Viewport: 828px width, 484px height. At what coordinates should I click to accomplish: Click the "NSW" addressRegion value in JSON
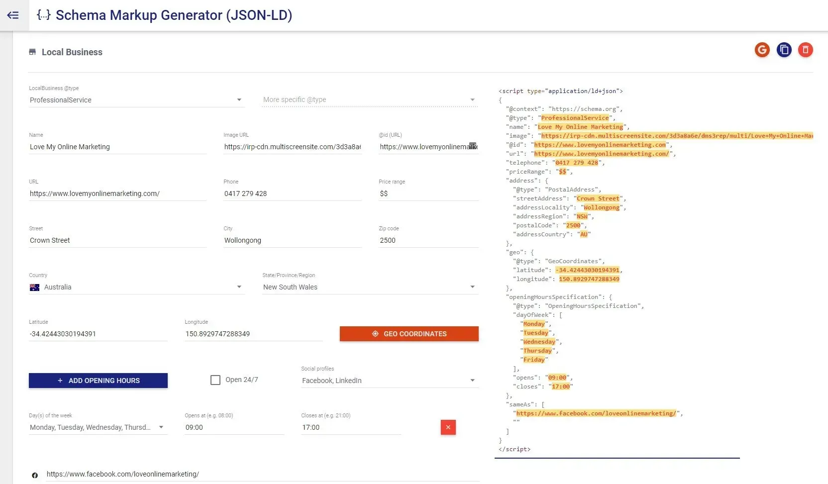click(582, 216)
